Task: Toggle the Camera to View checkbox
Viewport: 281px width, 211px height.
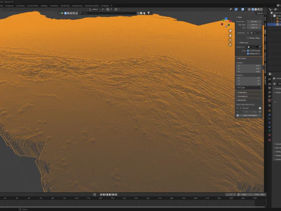Action: [x=248, y=53]
